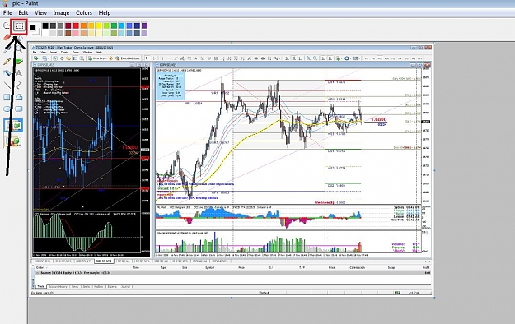The height and width of the screenshot is (324, 515).
Task: Click the canvas right edge handle
Action: click(x=434, y=170)
